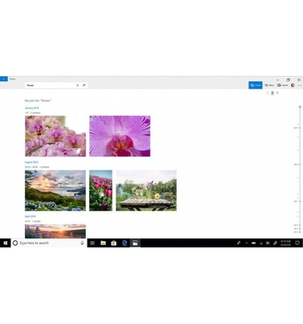Open the coastal sunset with hydrangeas photo

pyautogui.click(x=56, y=190)
